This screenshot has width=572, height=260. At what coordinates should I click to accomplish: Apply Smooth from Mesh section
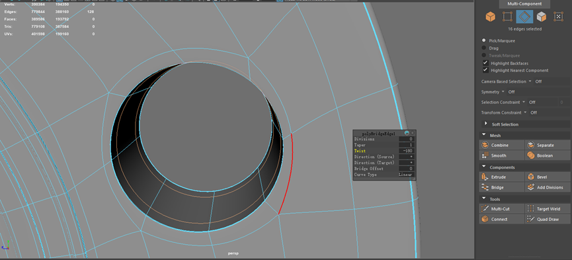[502, 155]
